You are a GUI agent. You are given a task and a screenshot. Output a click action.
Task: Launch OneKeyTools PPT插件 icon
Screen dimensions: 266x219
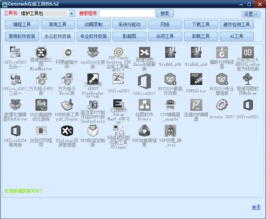[93, 105]
